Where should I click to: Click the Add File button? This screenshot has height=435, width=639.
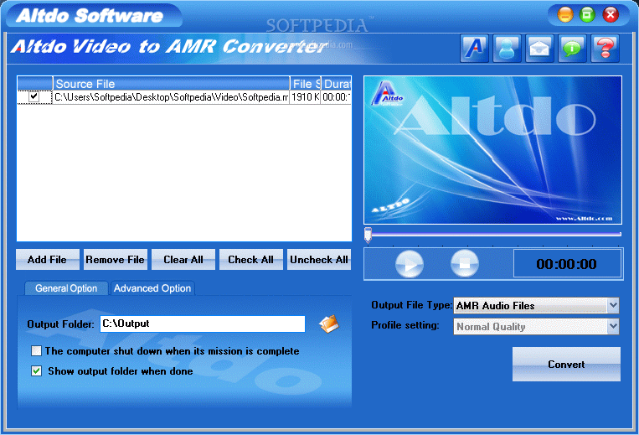[x=48, y=260]
